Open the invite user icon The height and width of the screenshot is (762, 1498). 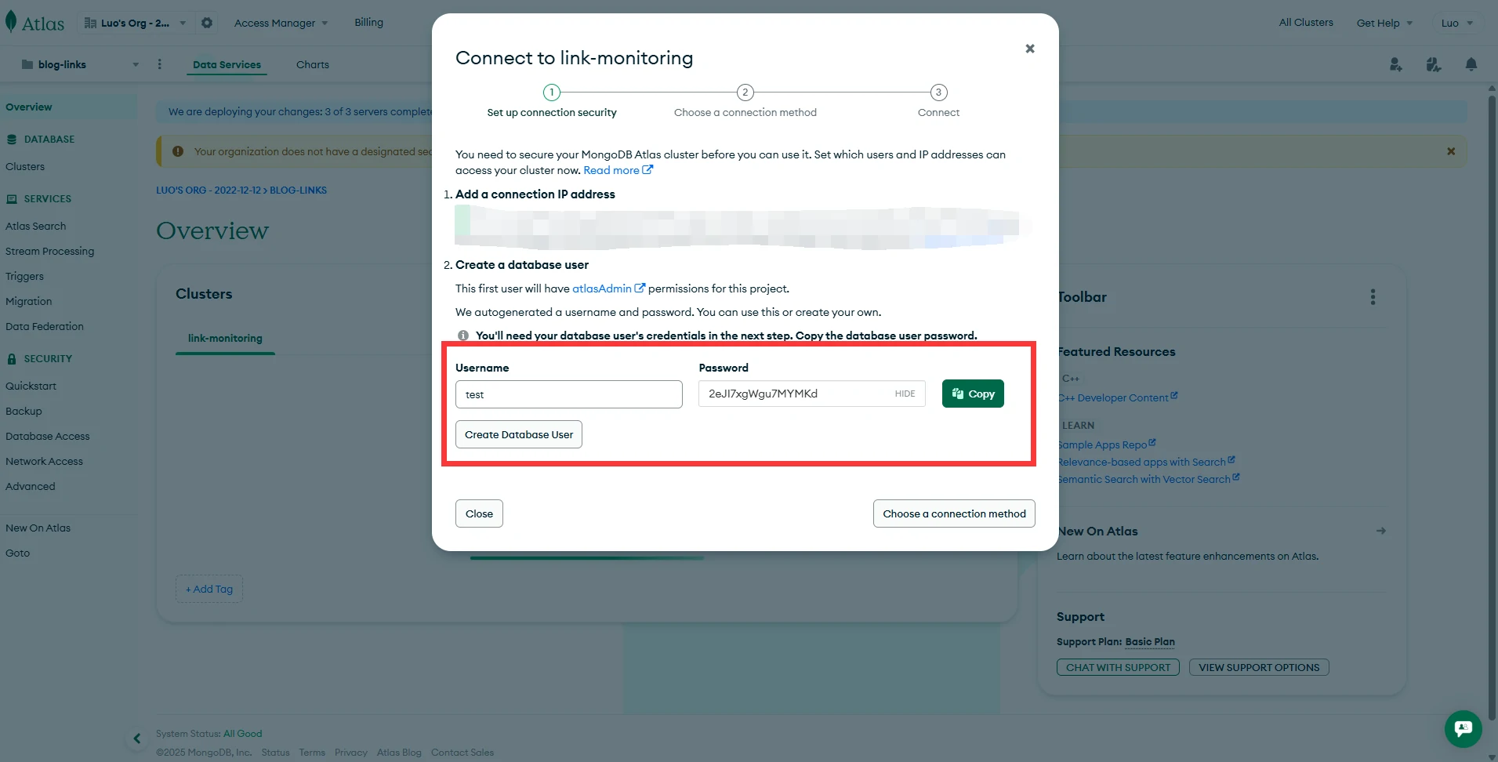pos(1395,64)
